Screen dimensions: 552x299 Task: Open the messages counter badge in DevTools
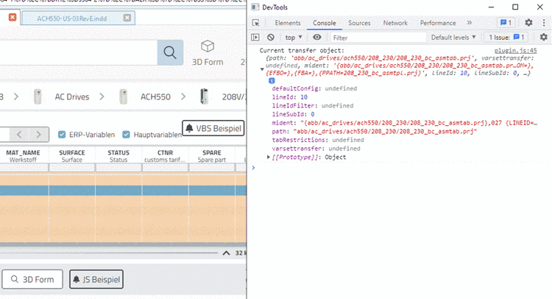(506, 23)
